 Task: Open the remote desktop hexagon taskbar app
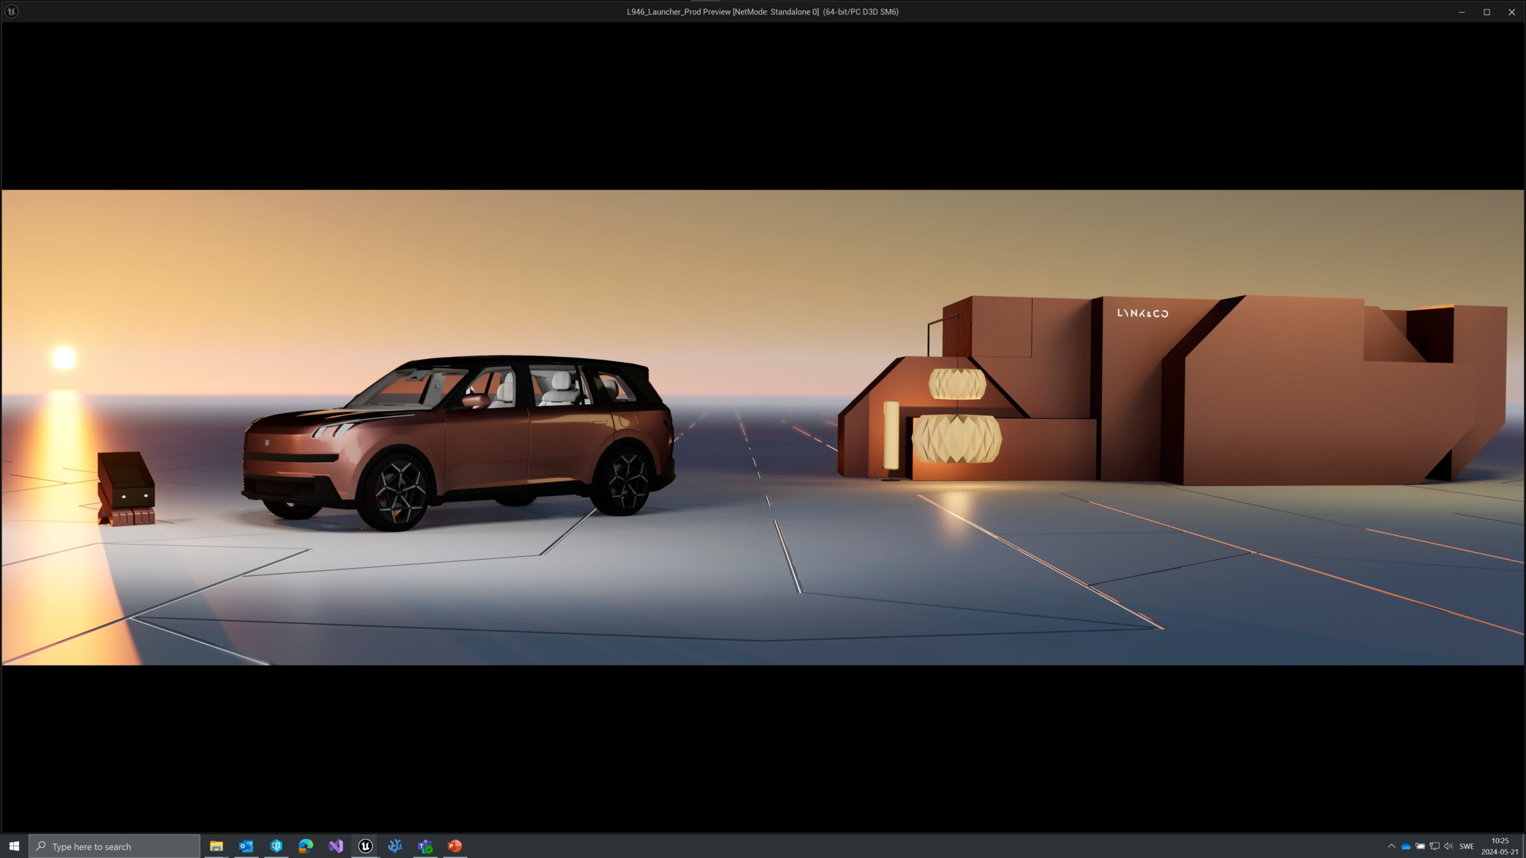click(x=276, y=846)
